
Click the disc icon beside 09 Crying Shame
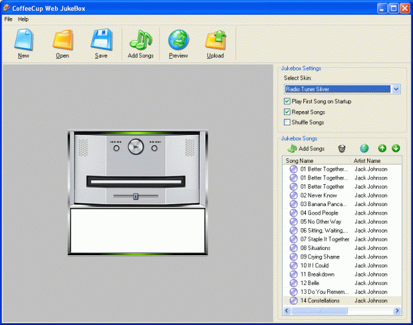(x=294, y=257)
